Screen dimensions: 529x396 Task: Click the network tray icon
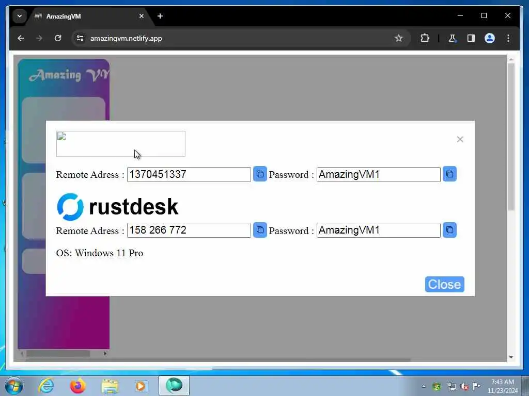[452, 387]
